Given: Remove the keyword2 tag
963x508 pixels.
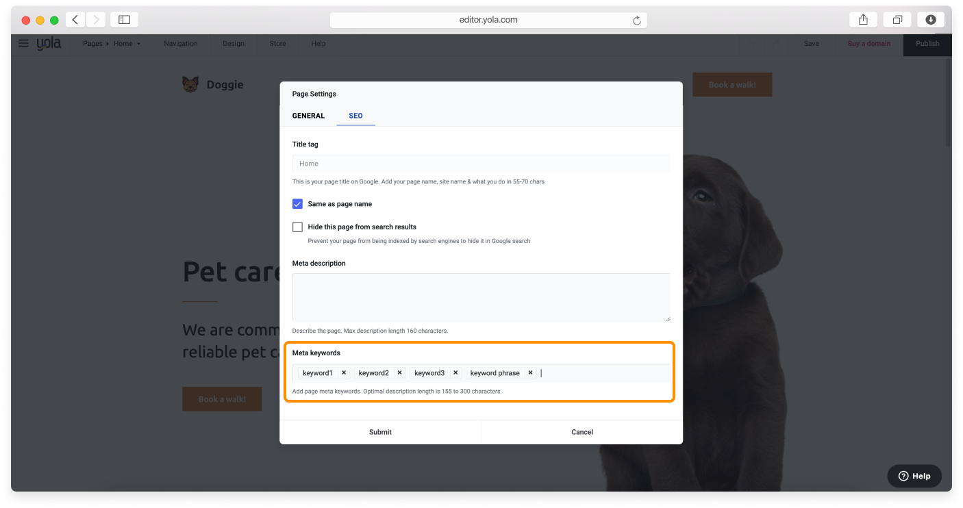Looking at the screenshot, I should coord(399,372).
